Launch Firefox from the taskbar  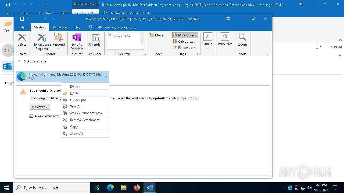point(137,188)
